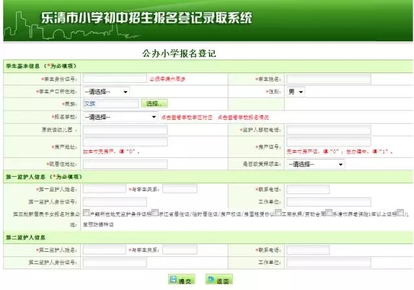Check the 户籍所在地无监护条件证明 checkbox
This screenshot has width=414, height=290.
pyautogui.click(x=86, y=212)
